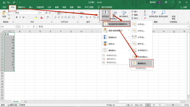Choose Greater Than rule (大于)
190x107 pixels.
pos(141,24)
